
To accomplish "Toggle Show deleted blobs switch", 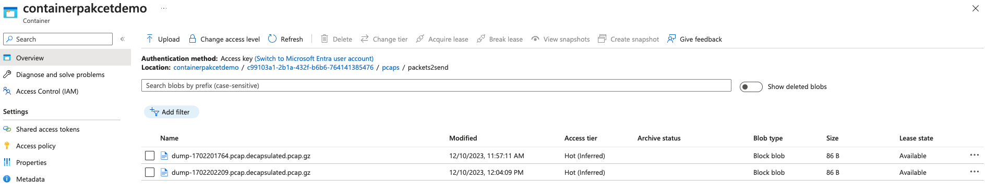I will (751, 87).
